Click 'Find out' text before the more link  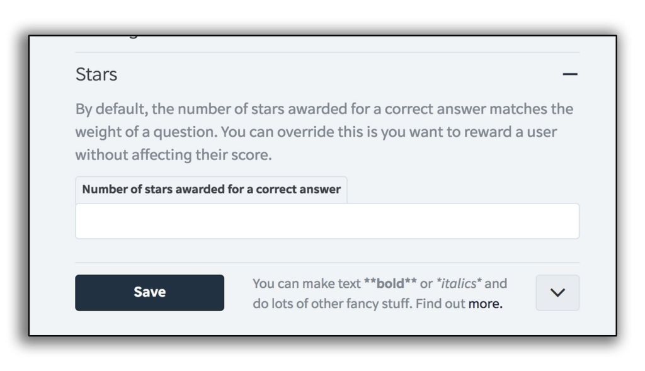[x=440, y=304]
